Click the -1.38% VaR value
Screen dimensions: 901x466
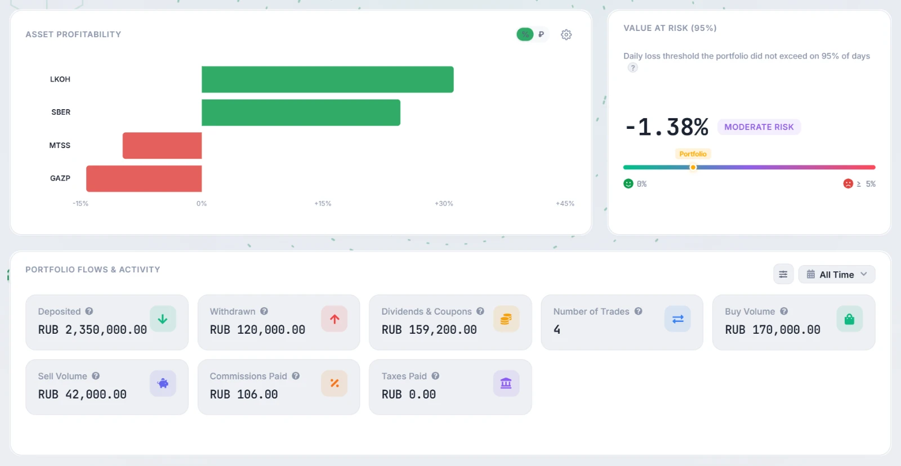coord(667,127)
